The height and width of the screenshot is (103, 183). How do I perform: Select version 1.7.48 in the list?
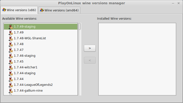41,44
